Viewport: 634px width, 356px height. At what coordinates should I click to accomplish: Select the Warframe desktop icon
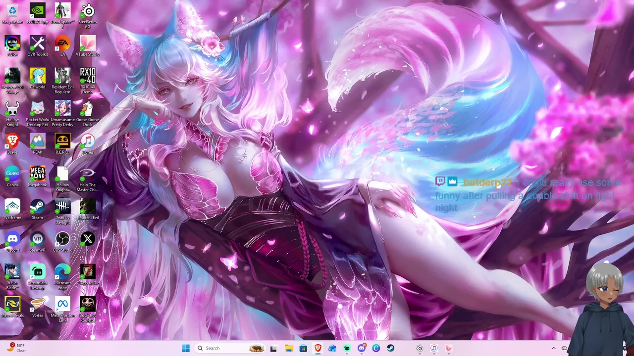pos(12,209)
